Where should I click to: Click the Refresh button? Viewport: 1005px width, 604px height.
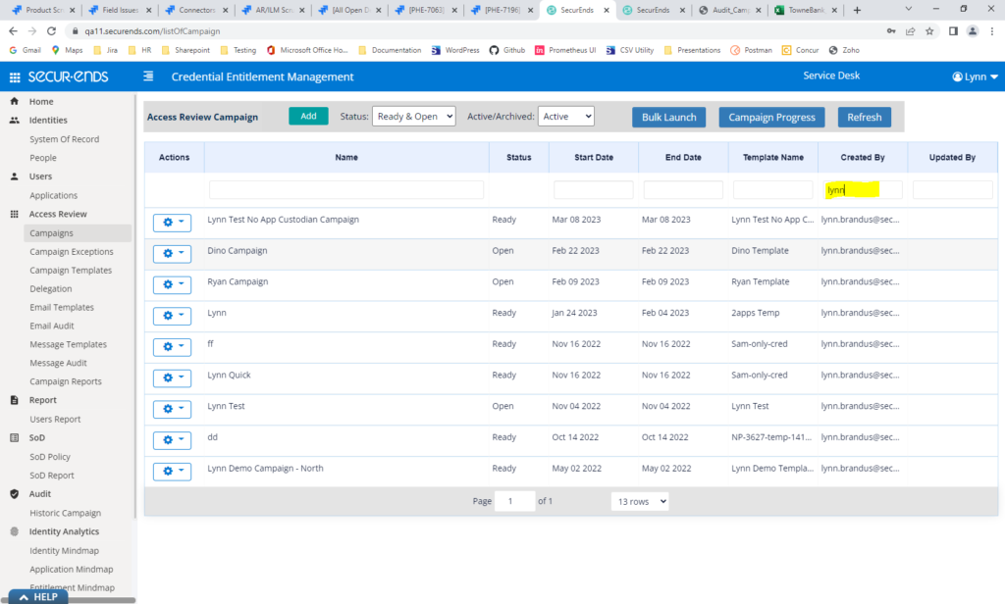click(864, 118)
